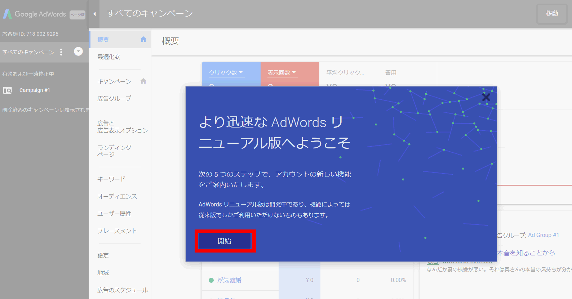Close the AdWords welcome dialog with the X
The height and width of the screenshot is (299, 572).
click(486, 97)
